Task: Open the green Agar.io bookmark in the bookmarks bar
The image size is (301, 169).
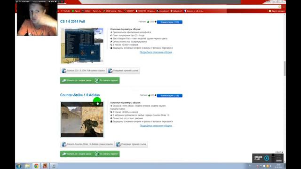Action: coord(76,11)
